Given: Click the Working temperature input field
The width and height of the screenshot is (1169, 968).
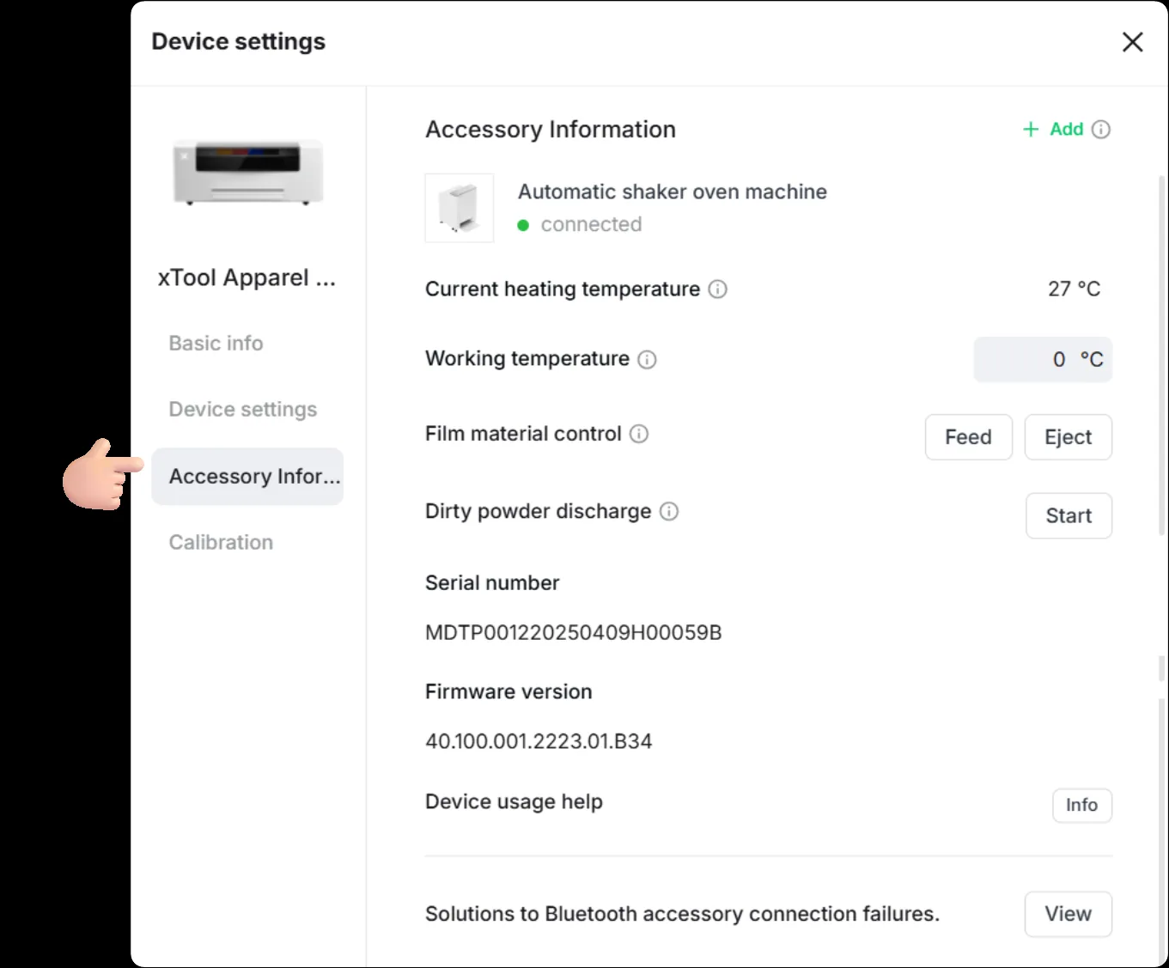Looking at the screenshot, I should point(1043,359).
